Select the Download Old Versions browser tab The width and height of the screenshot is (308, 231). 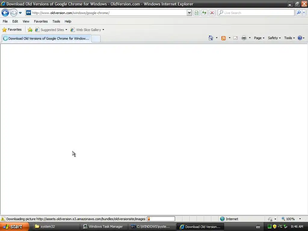[47, 38]
